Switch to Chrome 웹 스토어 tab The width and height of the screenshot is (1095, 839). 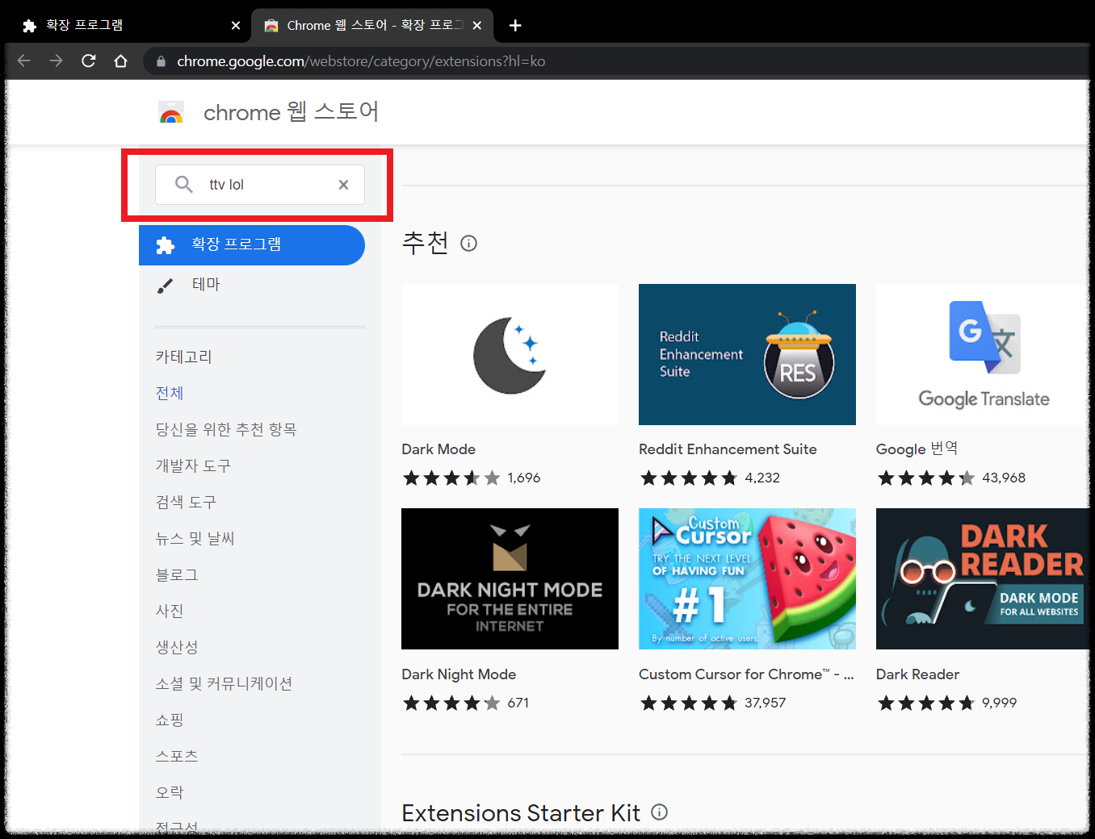374,25
